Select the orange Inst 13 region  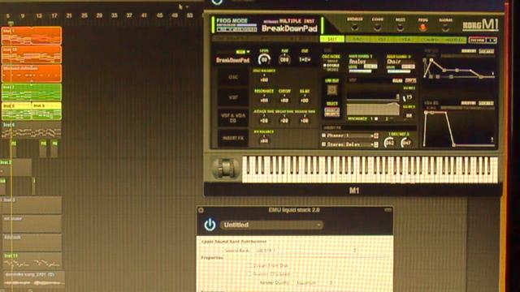point(32,54)
